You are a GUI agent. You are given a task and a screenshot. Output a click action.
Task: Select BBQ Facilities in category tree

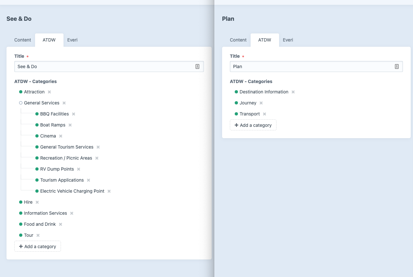[x=54, y=114]
